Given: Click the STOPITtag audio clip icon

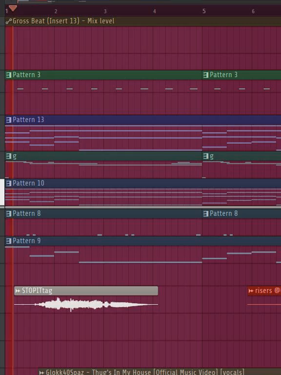Looking at the screenshot, I should coord(18,291).
